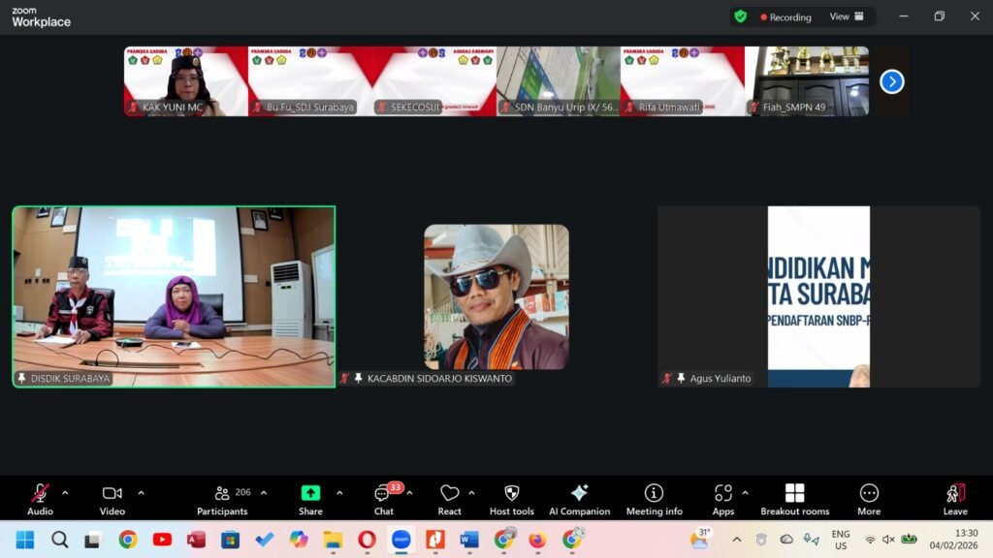Expand share options arrow next to Share
Viewport: 993px width, 558px height.
point(339,493)
